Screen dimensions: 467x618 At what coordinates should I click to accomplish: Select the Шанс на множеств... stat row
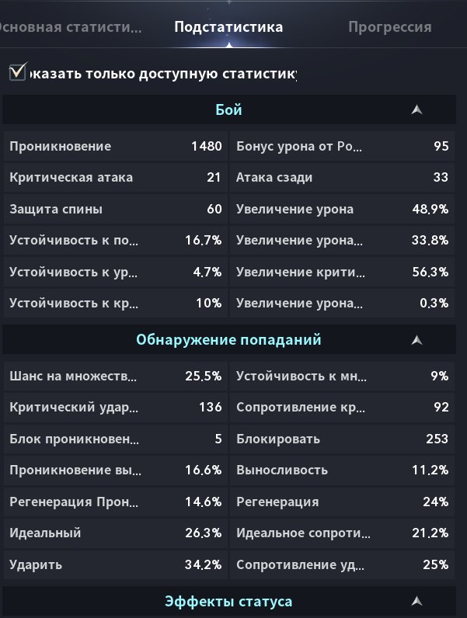(x=116, y=376)
